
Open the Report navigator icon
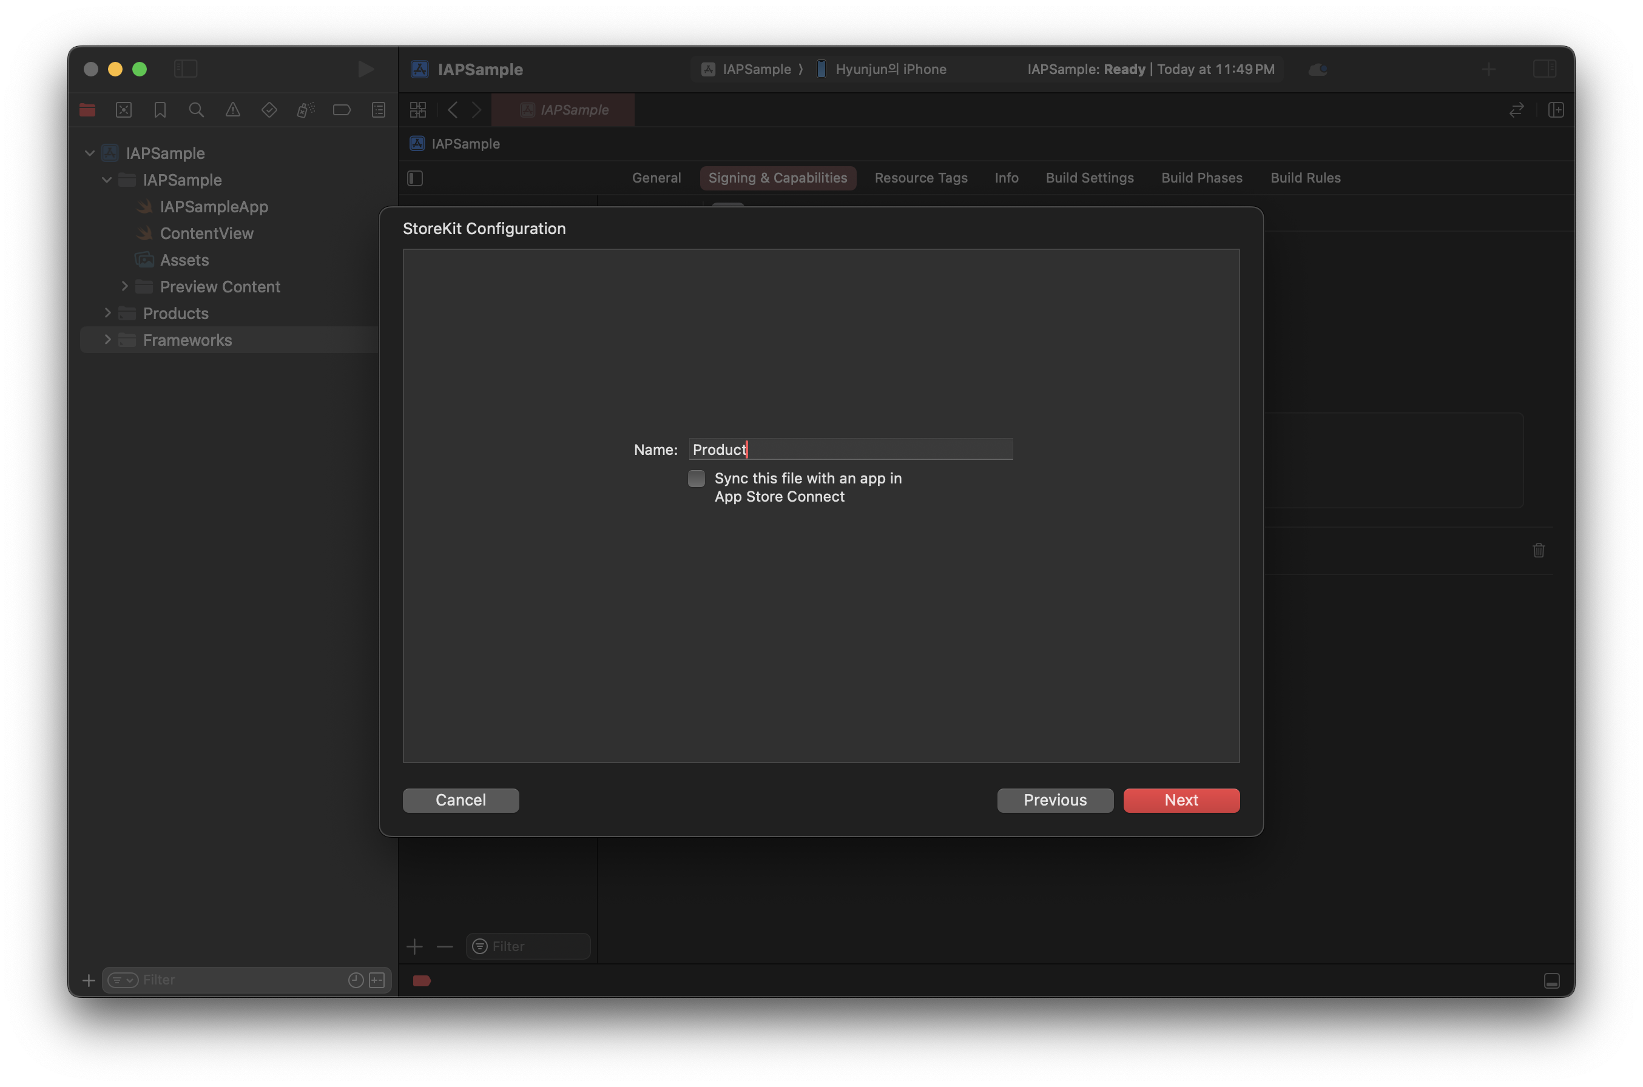(x=379, y=110)
